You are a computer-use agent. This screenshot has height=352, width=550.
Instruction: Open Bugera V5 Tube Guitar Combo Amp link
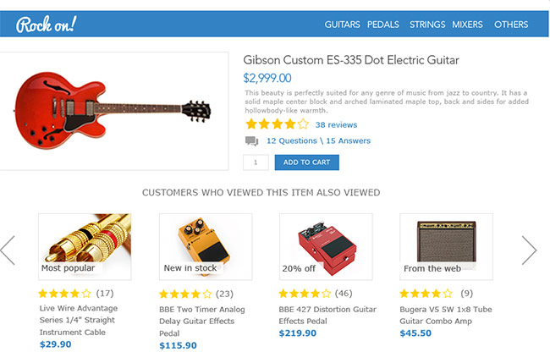click(447, 314)
